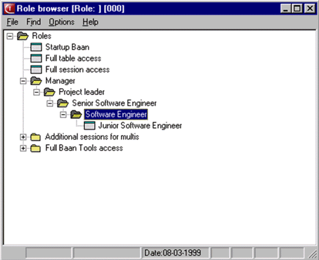The image size is (319, 260).
Task: Open the Options menu
Action: point(61,22)
